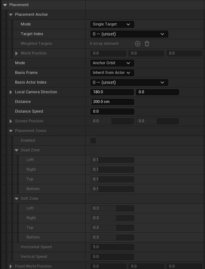The width and height of the screenshot is (205, 269).
Task: Expand the Screen Position property
Action: click(11, 121)
